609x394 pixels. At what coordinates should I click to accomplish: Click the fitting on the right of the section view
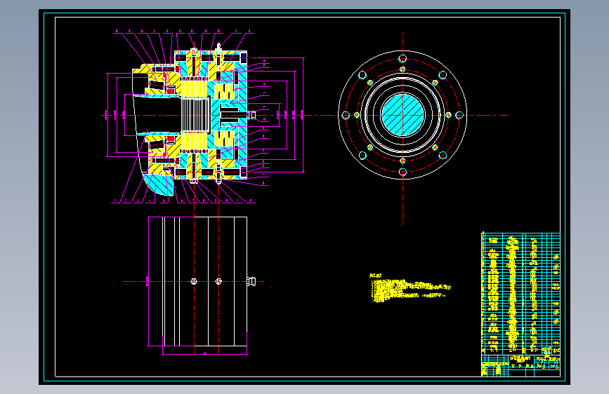click(x=251, y=115)
